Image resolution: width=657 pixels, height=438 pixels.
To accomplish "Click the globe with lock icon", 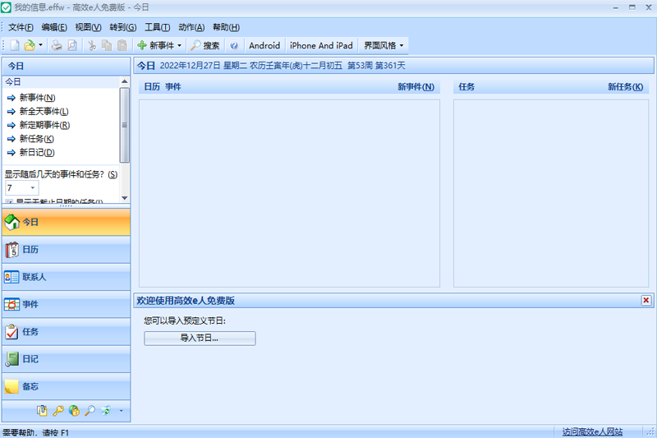I will point(74,411).
